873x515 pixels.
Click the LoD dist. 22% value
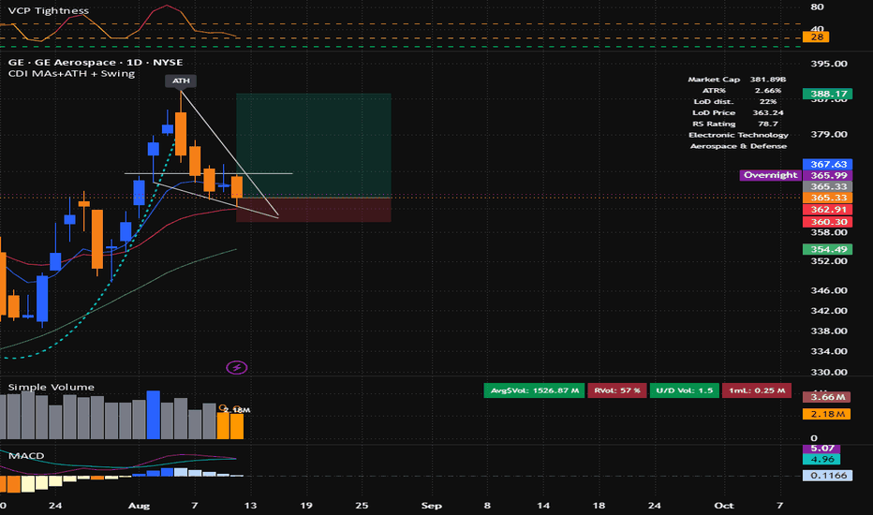768,102
